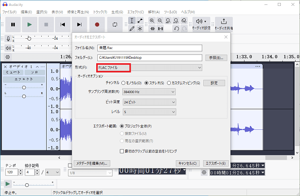
Task: Open the time toolbar gear icon
Action: coord(204,172)
